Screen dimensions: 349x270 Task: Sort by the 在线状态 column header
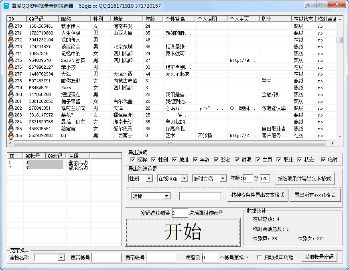303,19
